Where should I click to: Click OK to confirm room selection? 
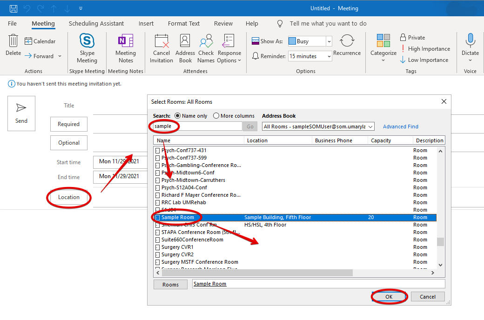pos(389,297)
